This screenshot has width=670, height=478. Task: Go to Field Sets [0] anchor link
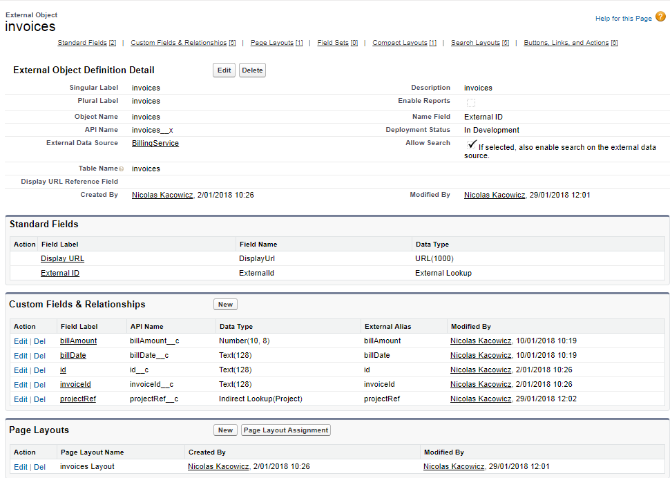338,43
